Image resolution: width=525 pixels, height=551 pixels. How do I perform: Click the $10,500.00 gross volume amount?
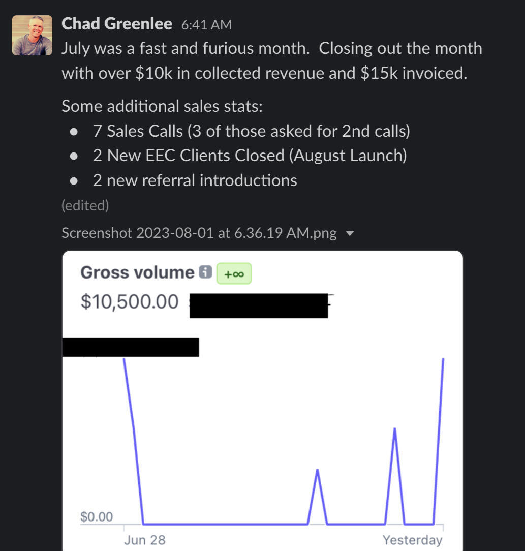tap(130, 302)
